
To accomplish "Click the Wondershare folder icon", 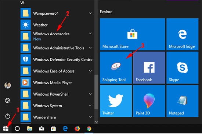I will pos(26,117).
